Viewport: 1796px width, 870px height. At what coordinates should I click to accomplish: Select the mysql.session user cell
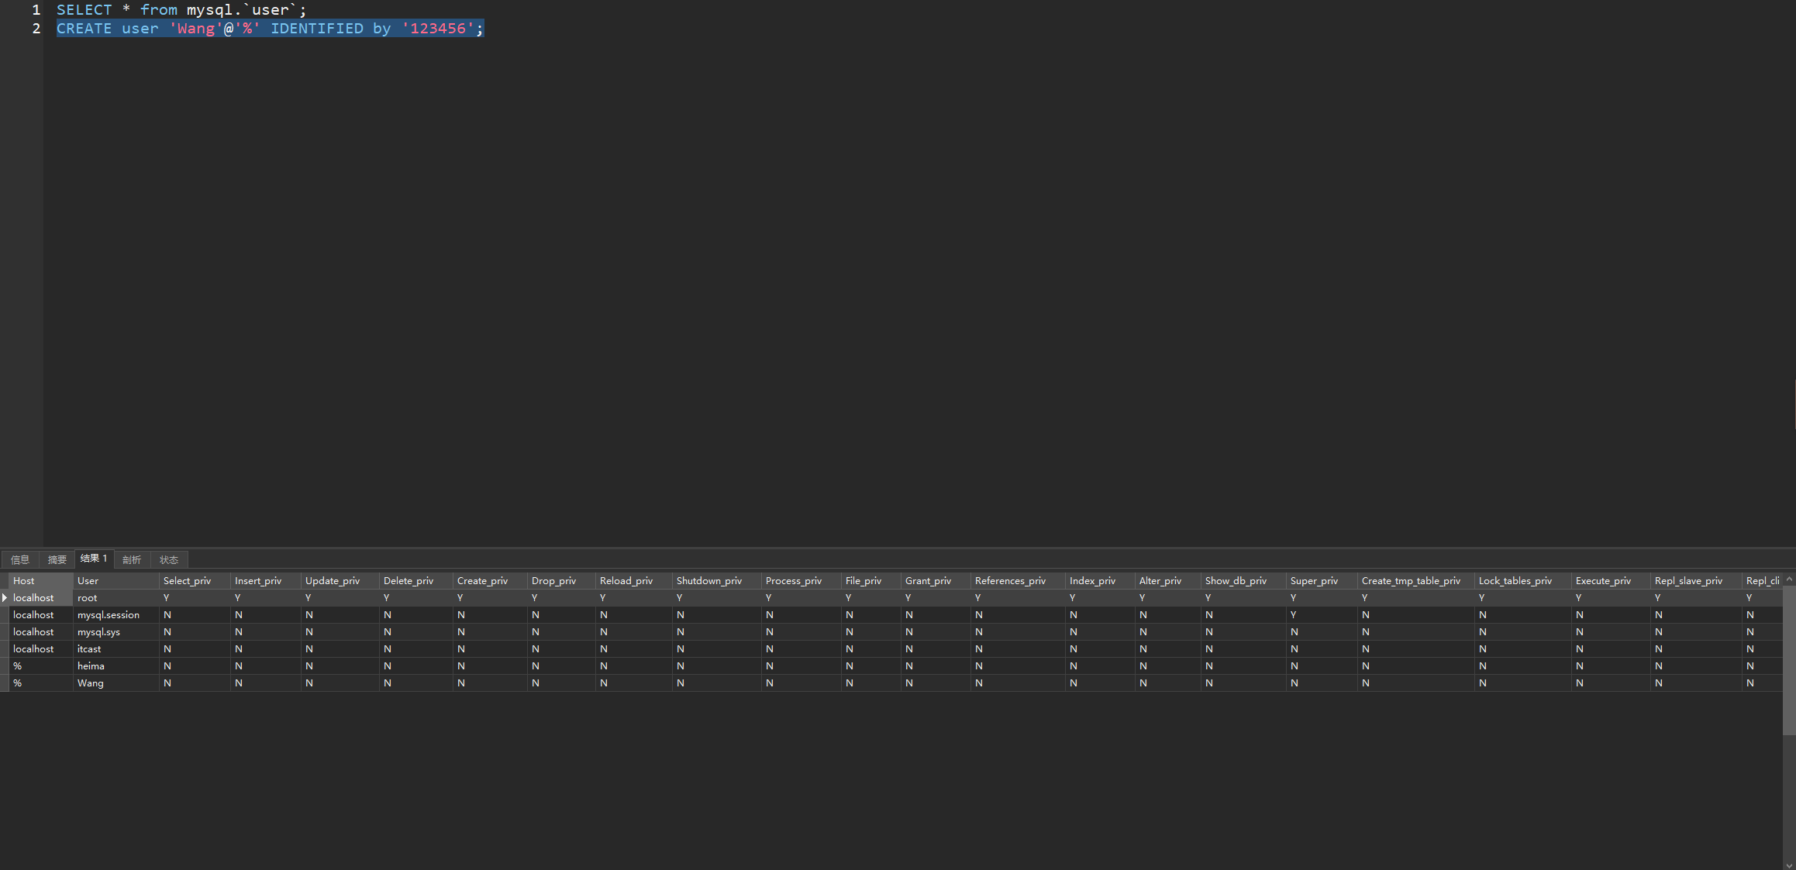point(109,614)
